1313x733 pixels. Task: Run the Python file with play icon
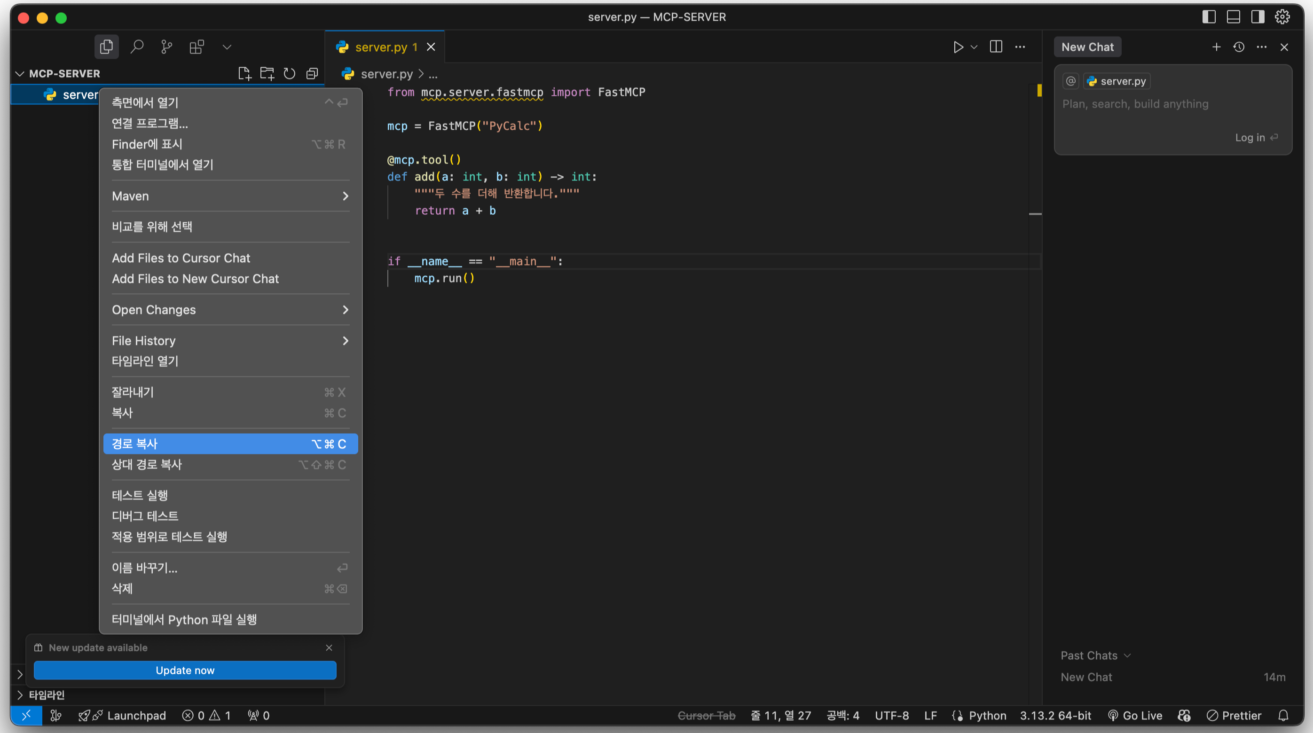point(958,47)
